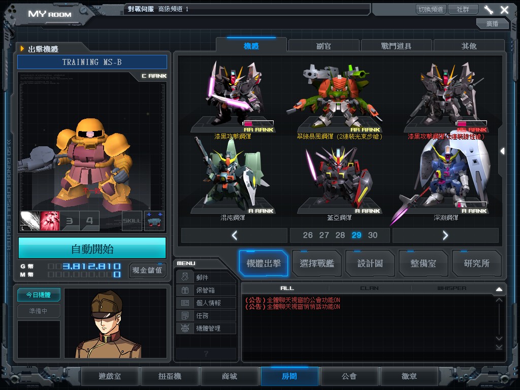Click the 廣播 broadcast button

[493, 23]
